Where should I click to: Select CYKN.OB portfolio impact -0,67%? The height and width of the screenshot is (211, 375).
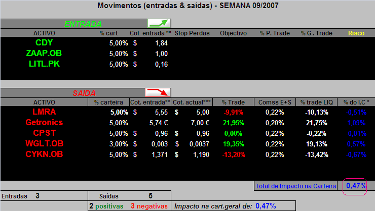356,154
